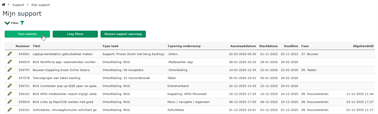Open Mijn support breadcrumb link
The image size is (378, 114).
(x=41, y=5)
